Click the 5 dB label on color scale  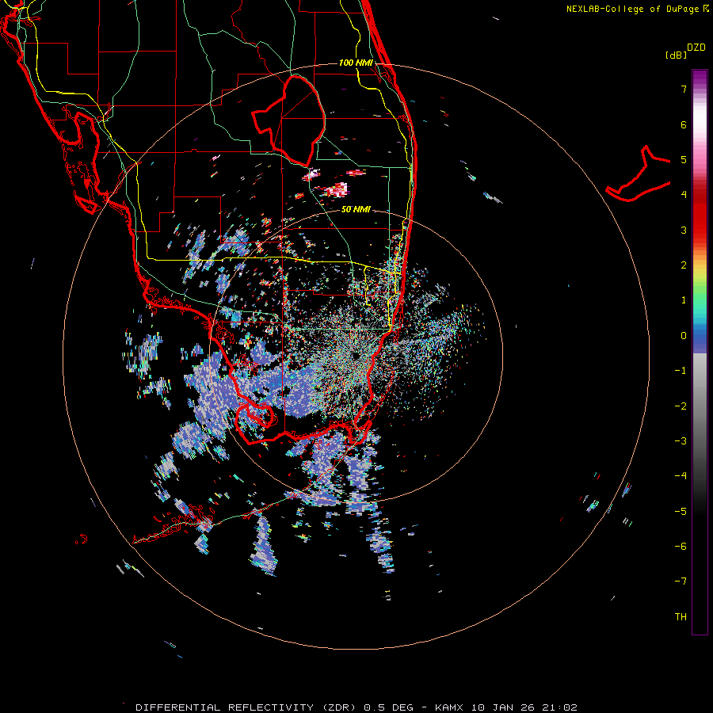coord(684,159)
